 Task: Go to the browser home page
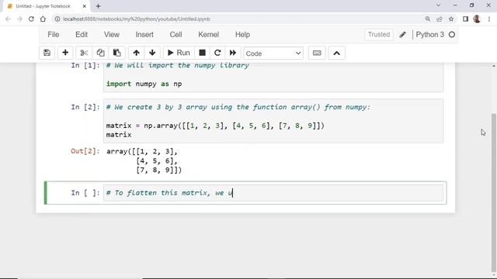(43, 19)
